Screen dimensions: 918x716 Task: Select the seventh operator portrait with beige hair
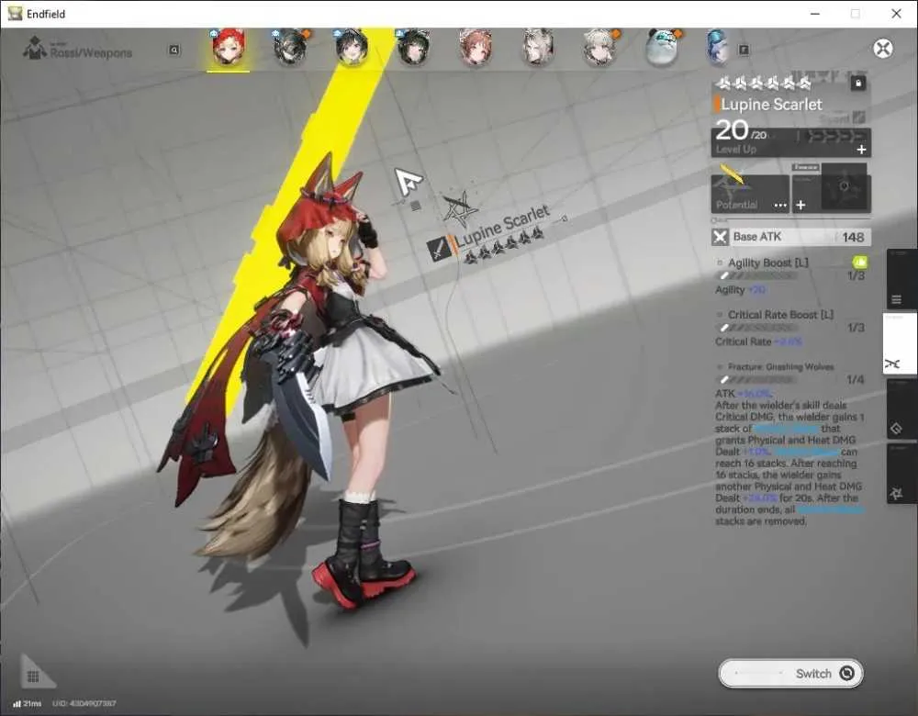(x=599, y=46)
